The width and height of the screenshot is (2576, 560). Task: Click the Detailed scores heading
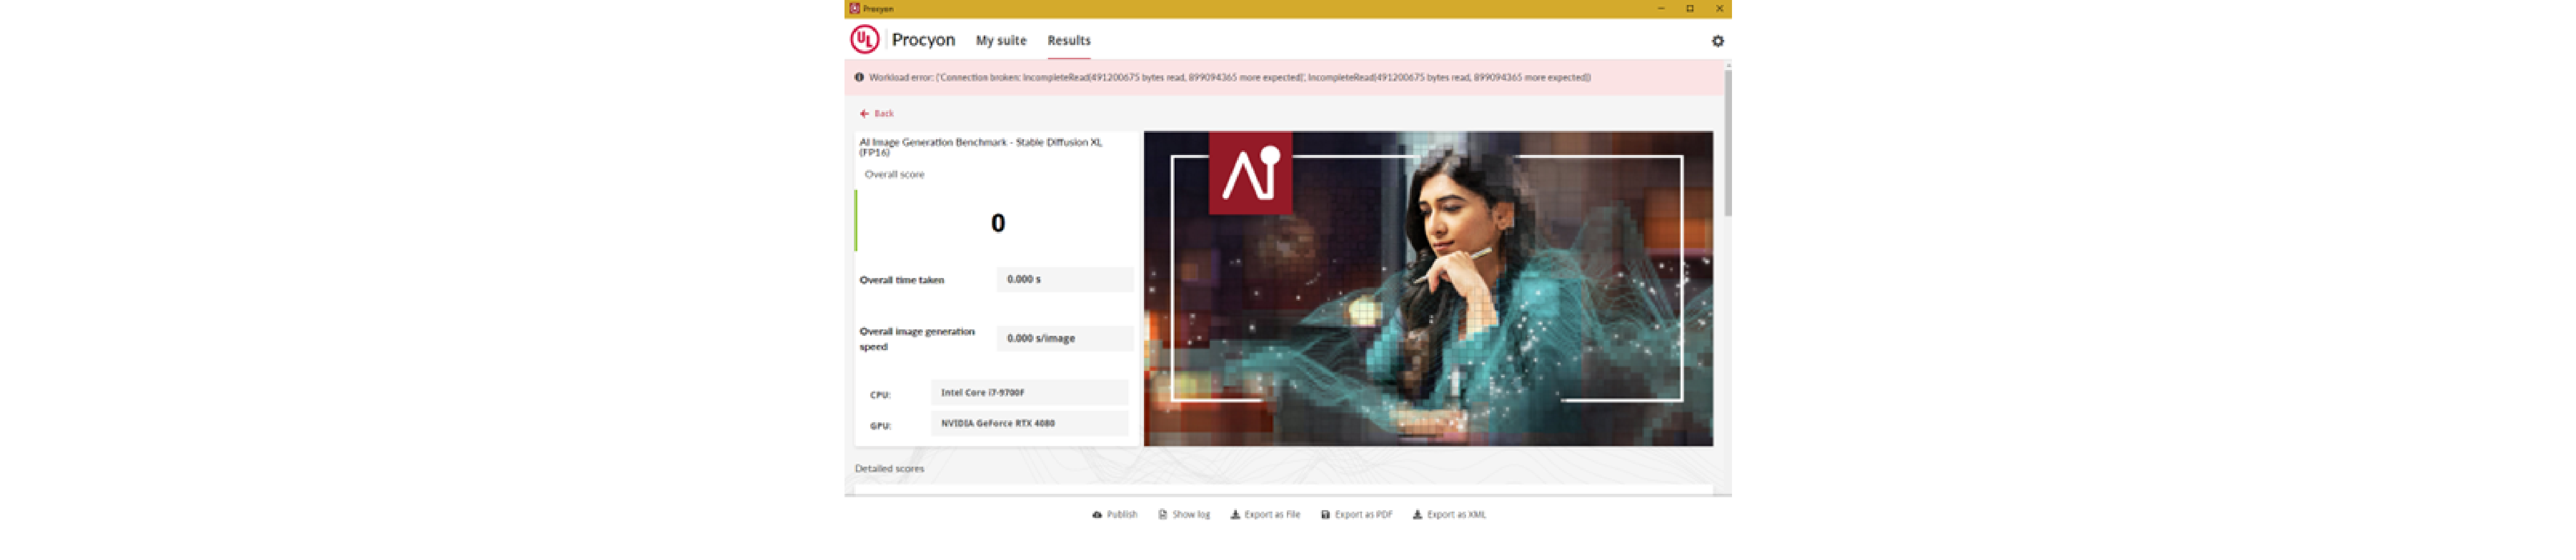pyautogui.click(x=889, y=469)
